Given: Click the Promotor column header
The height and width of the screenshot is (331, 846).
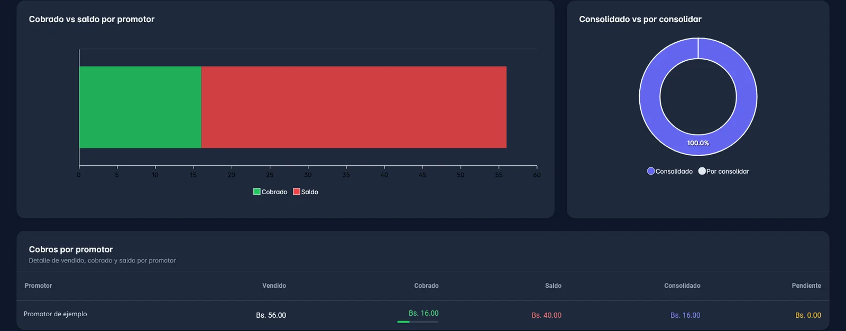Looking at the screenshot, I should tap(38, 286).
